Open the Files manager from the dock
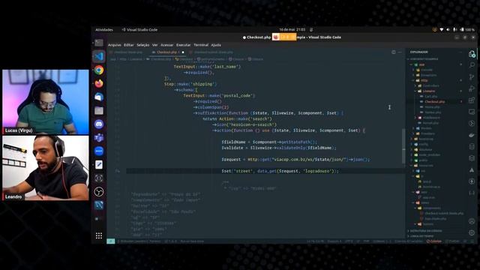The height and width of the screenshot is (270, 480). click(99, 110)
